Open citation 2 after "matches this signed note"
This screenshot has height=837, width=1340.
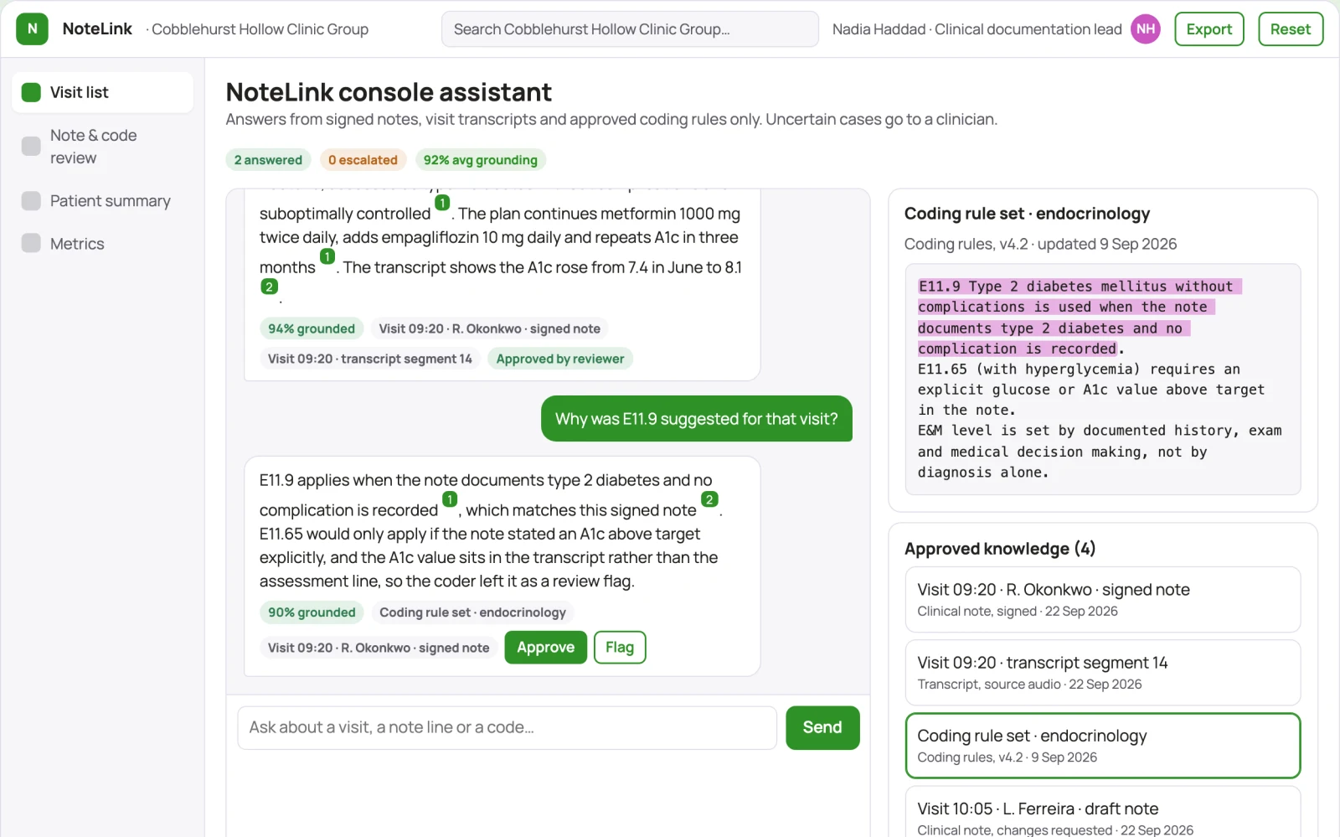(x=709, y=499)
